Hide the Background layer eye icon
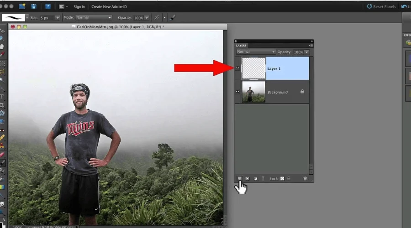 coord(237,91)
